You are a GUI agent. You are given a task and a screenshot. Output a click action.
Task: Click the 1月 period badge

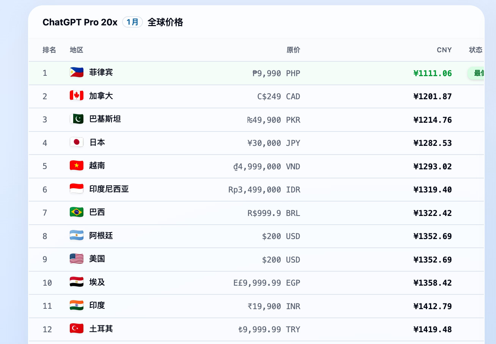point(132,22)
